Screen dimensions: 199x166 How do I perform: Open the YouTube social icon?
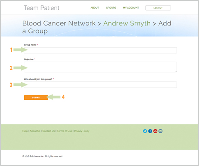155,131
